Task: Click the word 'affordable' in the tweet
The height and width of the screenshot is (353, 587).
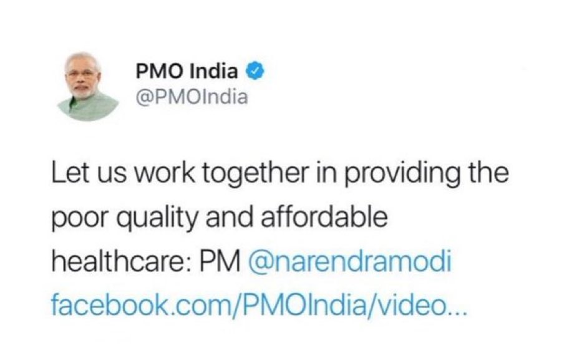Action: click(324, 217)
